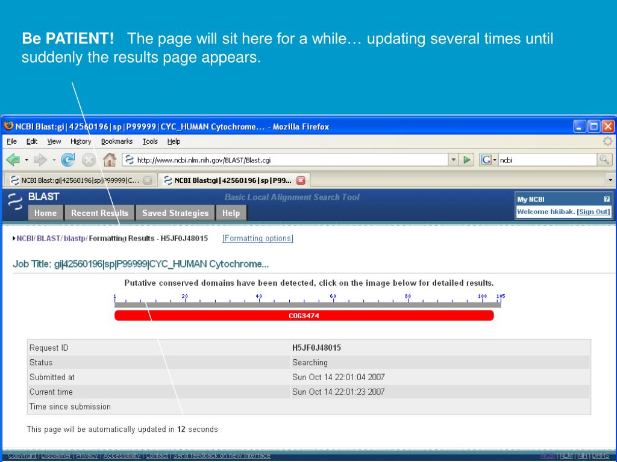The image size is (617, 462).
Task: Open the Bookmarks menu
Action: tap(117, 141)
